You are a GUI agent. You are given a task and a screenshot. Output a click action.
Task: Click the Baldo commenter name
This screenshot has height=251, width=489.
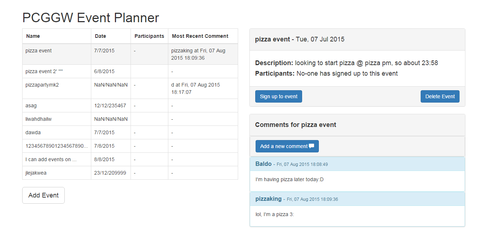pos(264,164)
